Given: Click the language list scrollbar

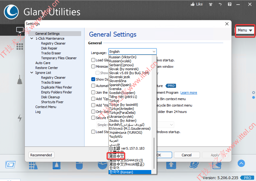Looking at the screenshot, I should pos(154,153).
